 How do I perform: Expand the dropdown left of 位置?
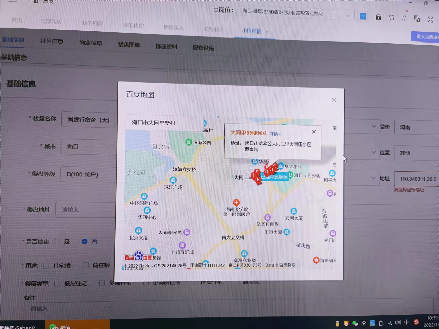point(373,152)
